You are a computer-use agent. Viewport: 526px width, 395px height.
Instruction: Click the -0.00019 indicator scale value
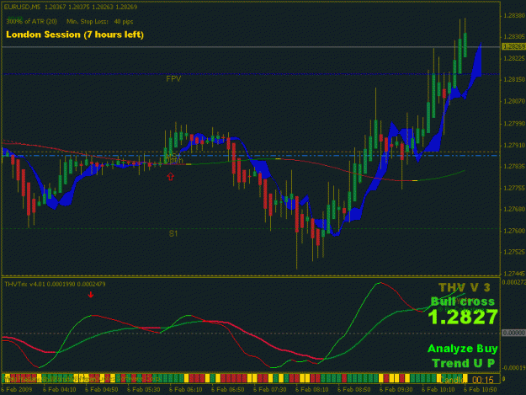(x=513, y=368)
